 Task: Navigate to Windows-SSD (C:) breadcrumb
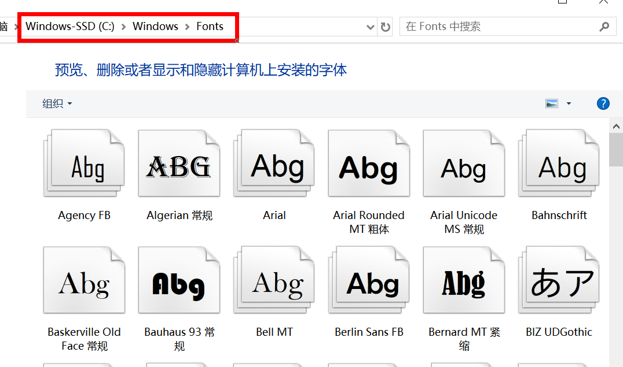(x=70, y=26)
